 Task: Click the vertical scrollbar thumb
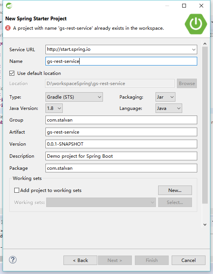[205, 125]
